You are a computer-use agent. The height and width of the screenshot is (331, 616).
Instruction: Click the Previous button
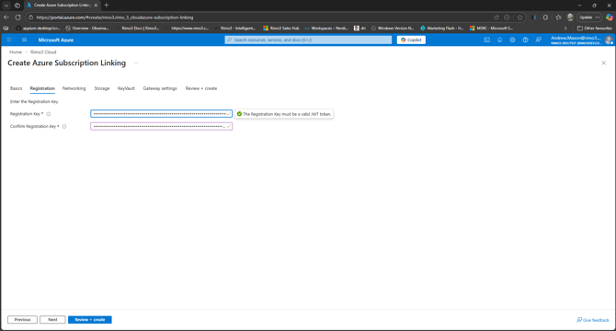click(22, 320)
